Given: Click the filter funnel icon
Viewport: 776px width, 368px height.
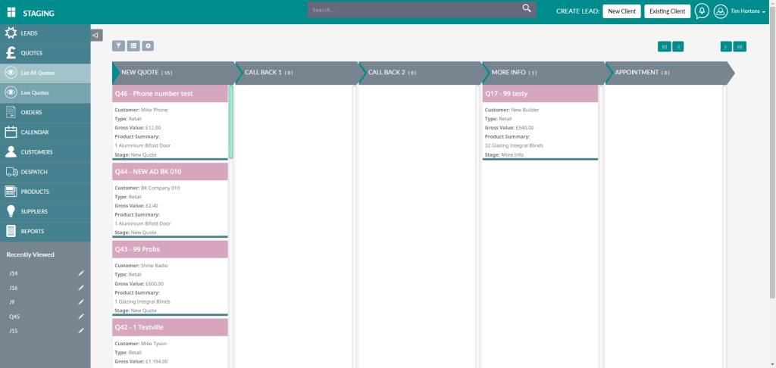Looking at the screenshot, I should tap(118, 46).
